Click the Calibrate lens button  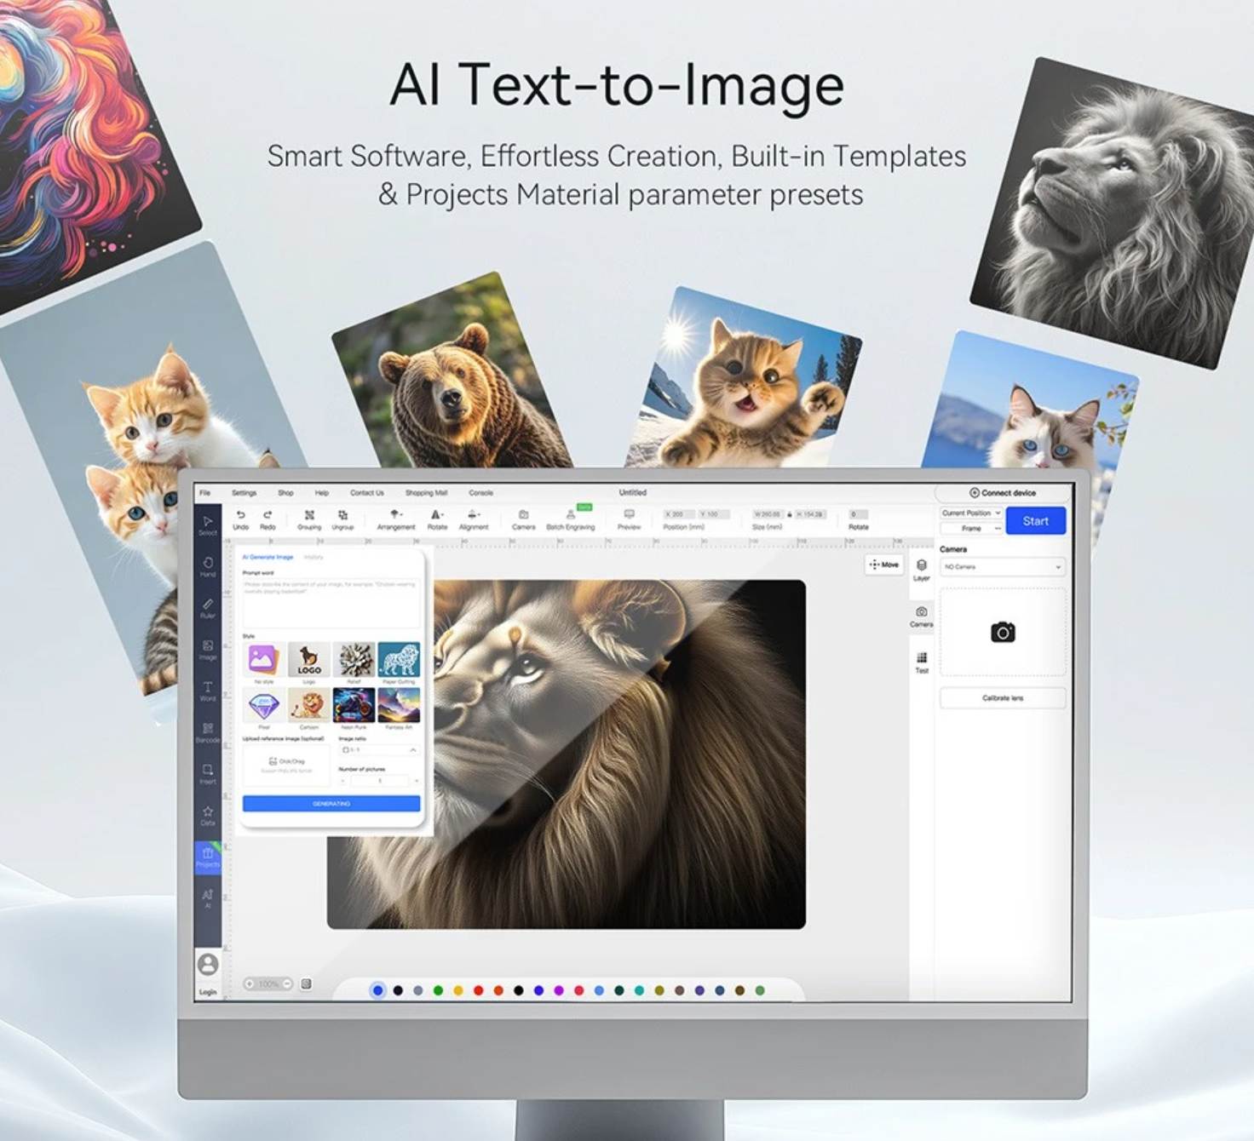[1002, 698]
